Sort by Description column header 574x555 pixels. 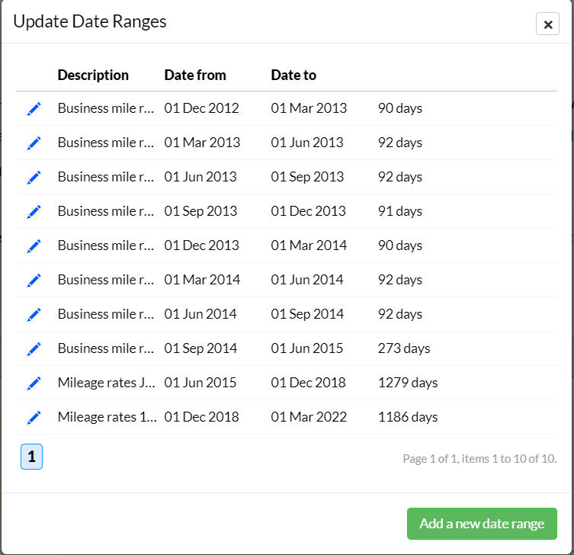pyautogui.click(x=93, y=75)
